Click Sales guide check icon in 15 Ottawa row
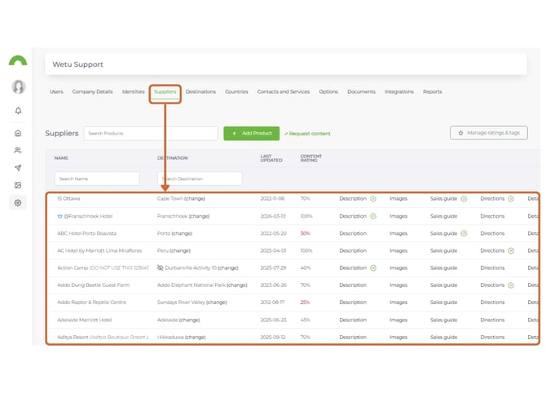Screen dimensions: 546x393 [x=464, y=199]
